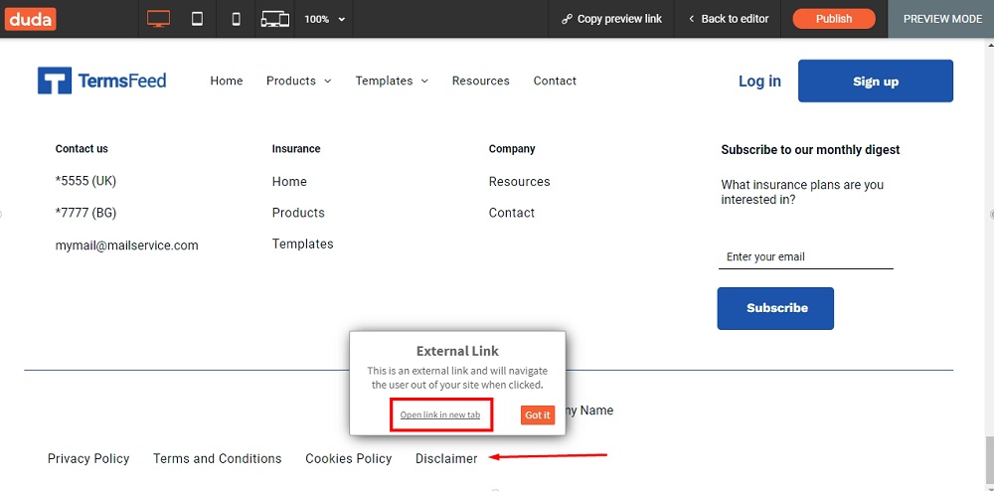This screenshot has height=491, width=994.
Task: Click the orange Publish button
Action: (x=834, y=19)
